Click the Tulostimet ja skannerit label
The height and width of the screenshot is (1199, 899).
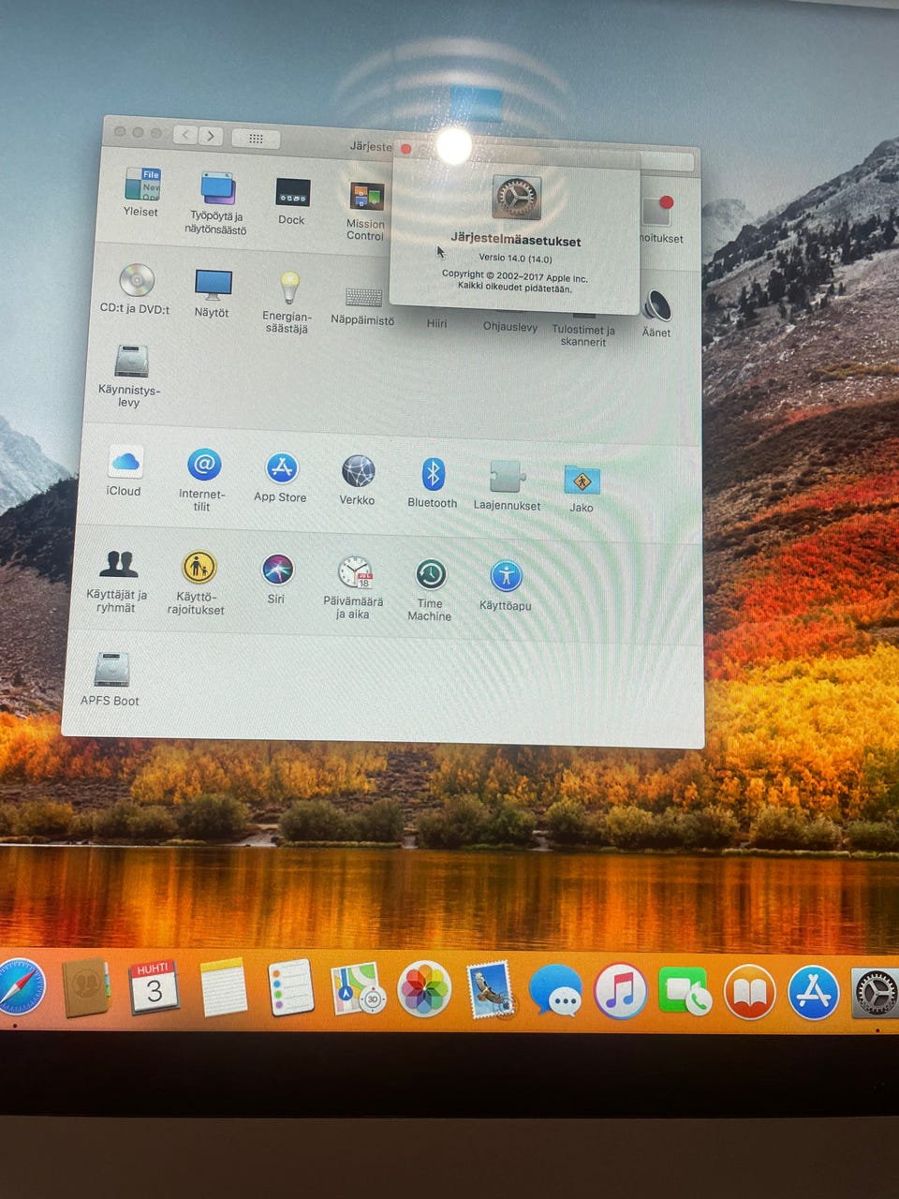pyautogui.click(x=583, y=335)
